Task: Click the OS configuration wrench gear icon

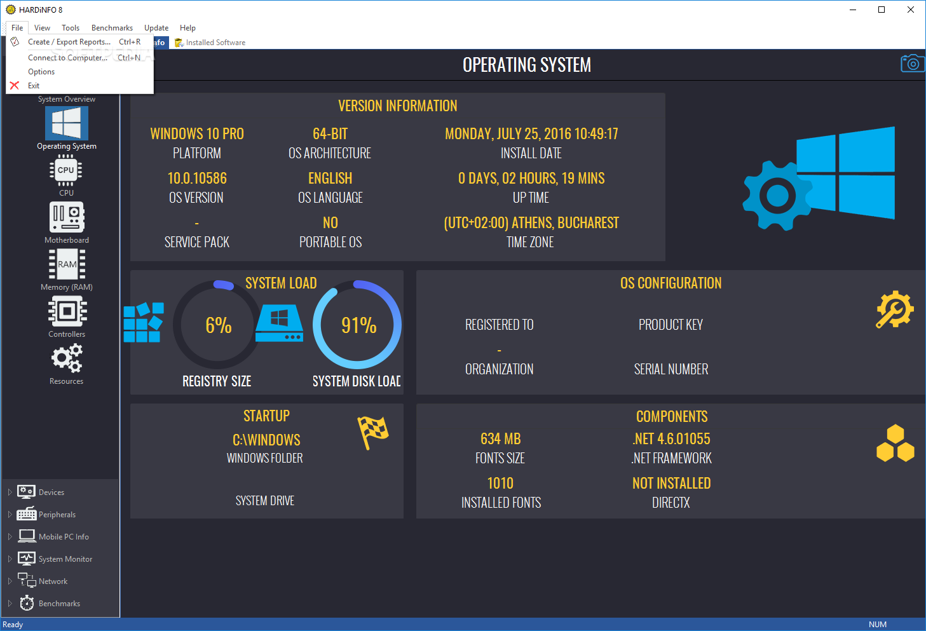Action: pos(895,309)
